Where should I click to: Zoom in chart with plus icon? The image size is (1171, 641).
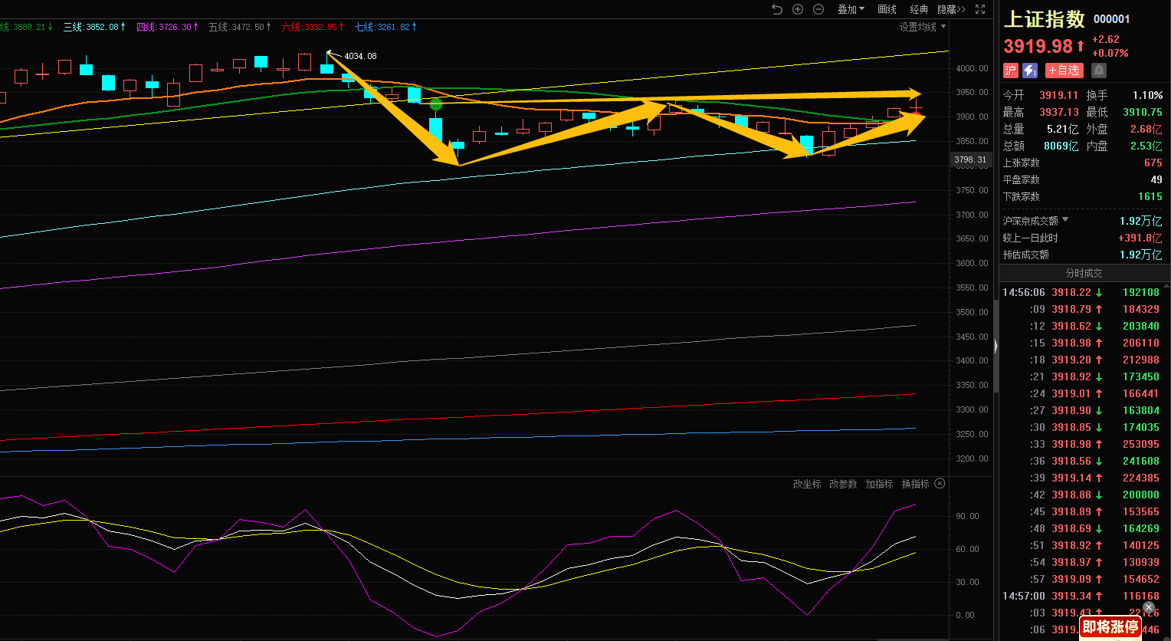click(x=798, y=9)
